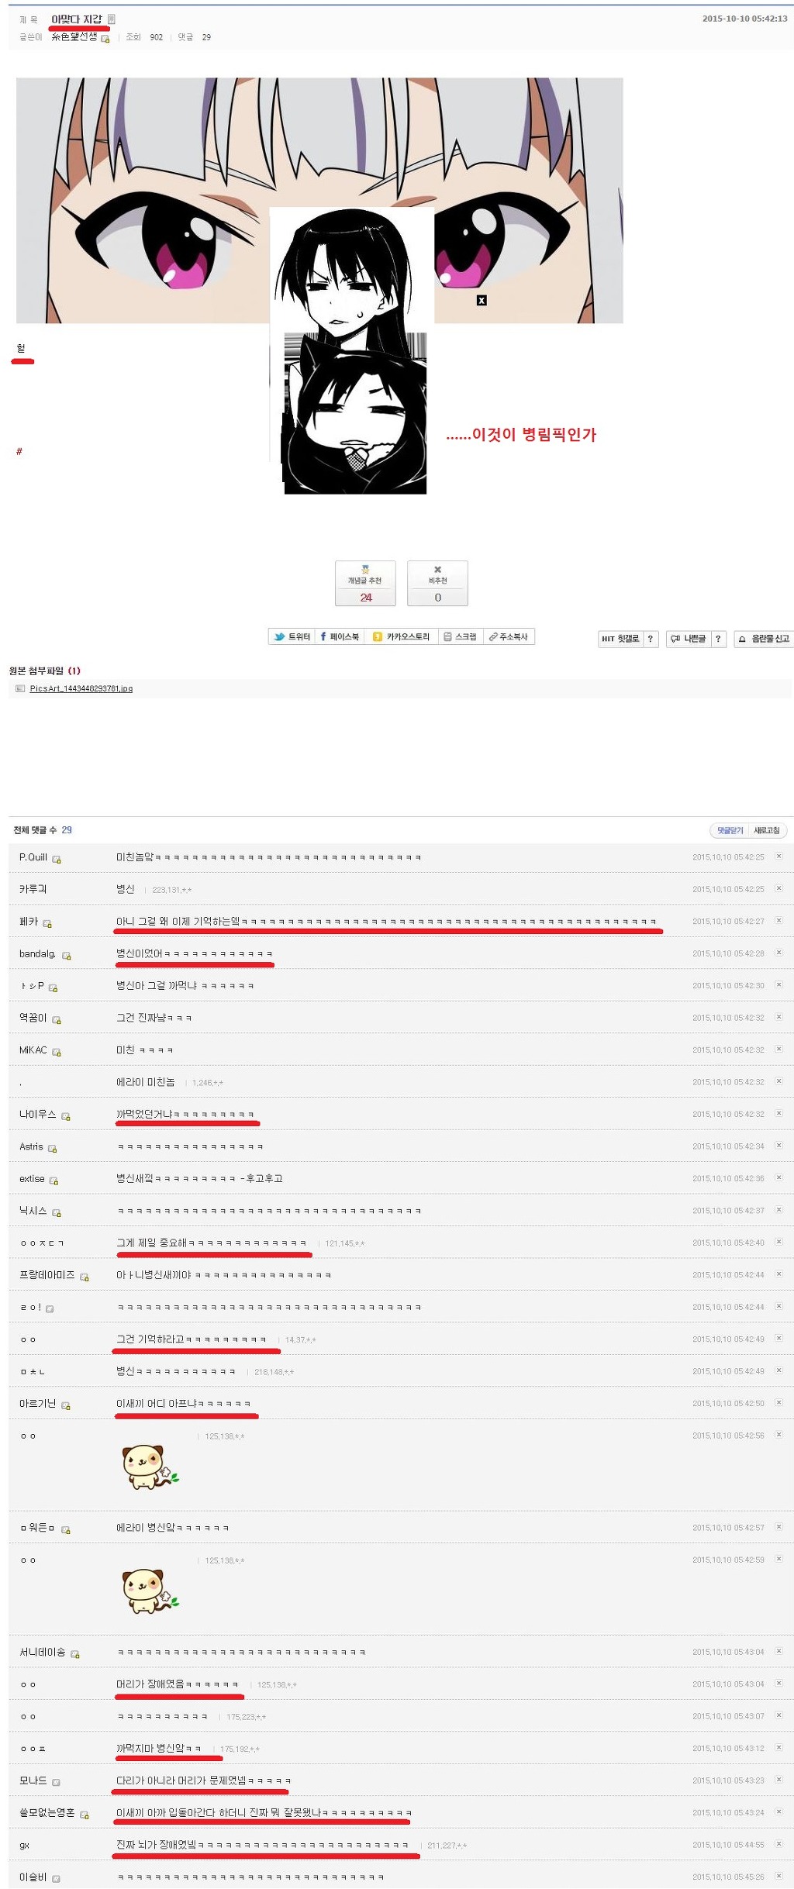Viewport: 794px width, 1889px height.
Task: Click the IP 223.131.*.* on 카루긔's comment
Action: pos(171,890)
